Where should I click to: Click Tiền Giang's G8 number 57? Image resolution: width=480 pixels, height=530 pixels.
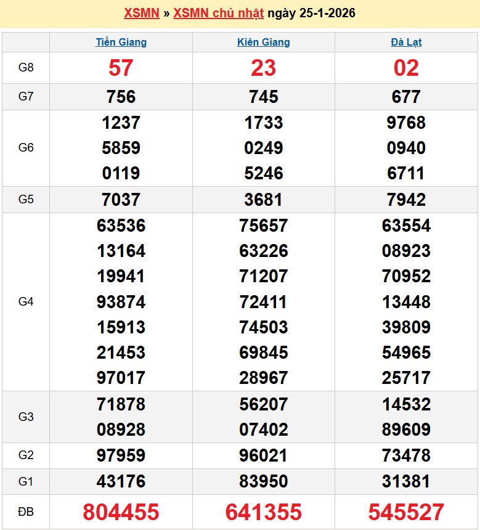coord(121,68)
